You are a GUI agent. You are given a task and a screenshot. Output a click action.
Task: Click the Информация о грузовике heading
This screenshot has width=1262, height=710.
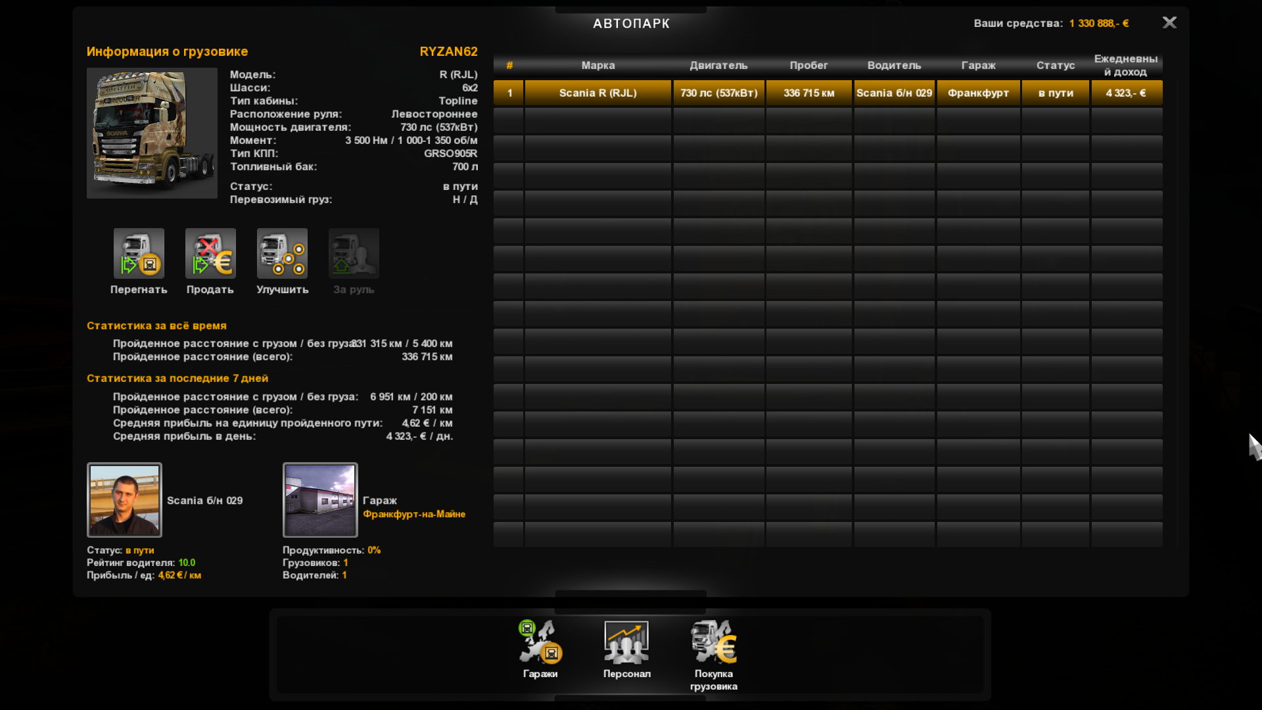pyautogui.click(x=167, y=51)
